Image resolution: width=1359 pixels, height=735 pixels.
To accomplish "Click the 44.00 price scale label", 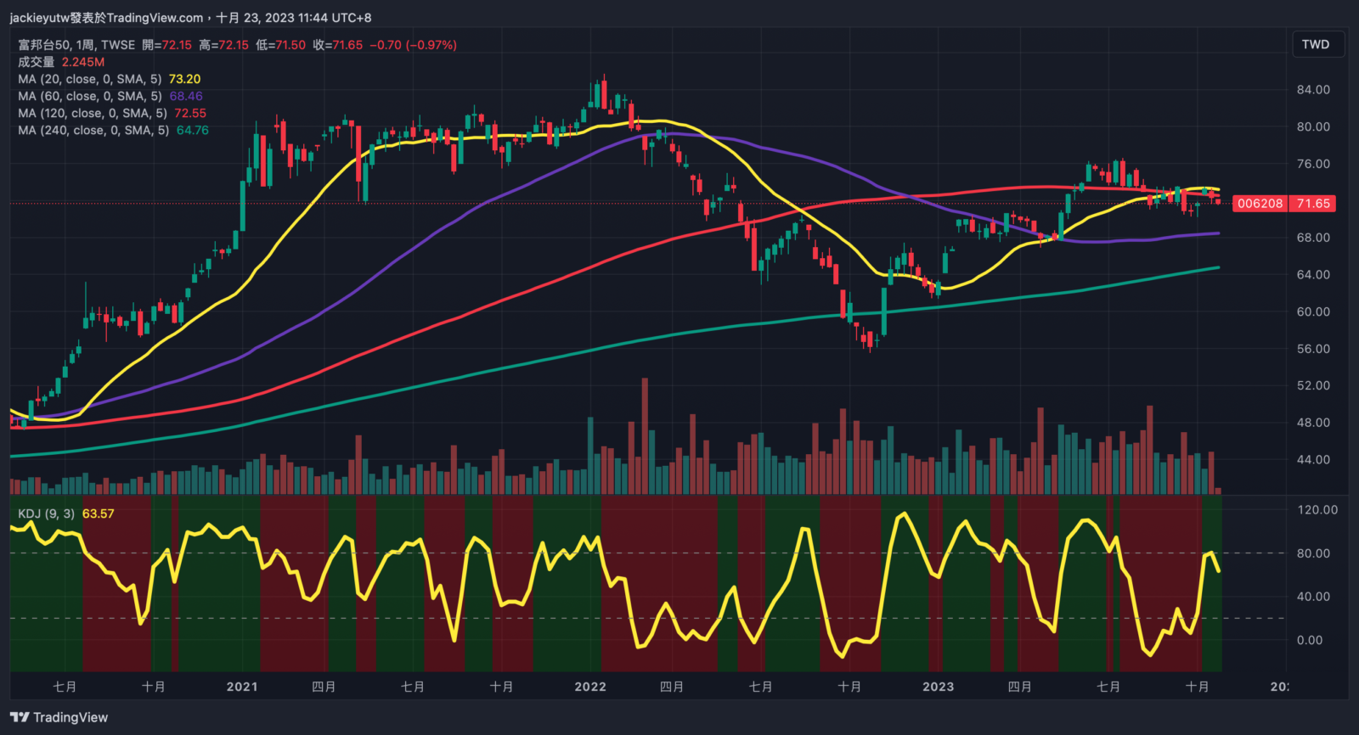I will pyautogui.click(x=1313, y=460).
